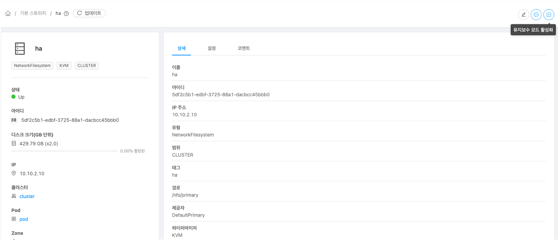Select the 상세 tab

coord(181,48)
